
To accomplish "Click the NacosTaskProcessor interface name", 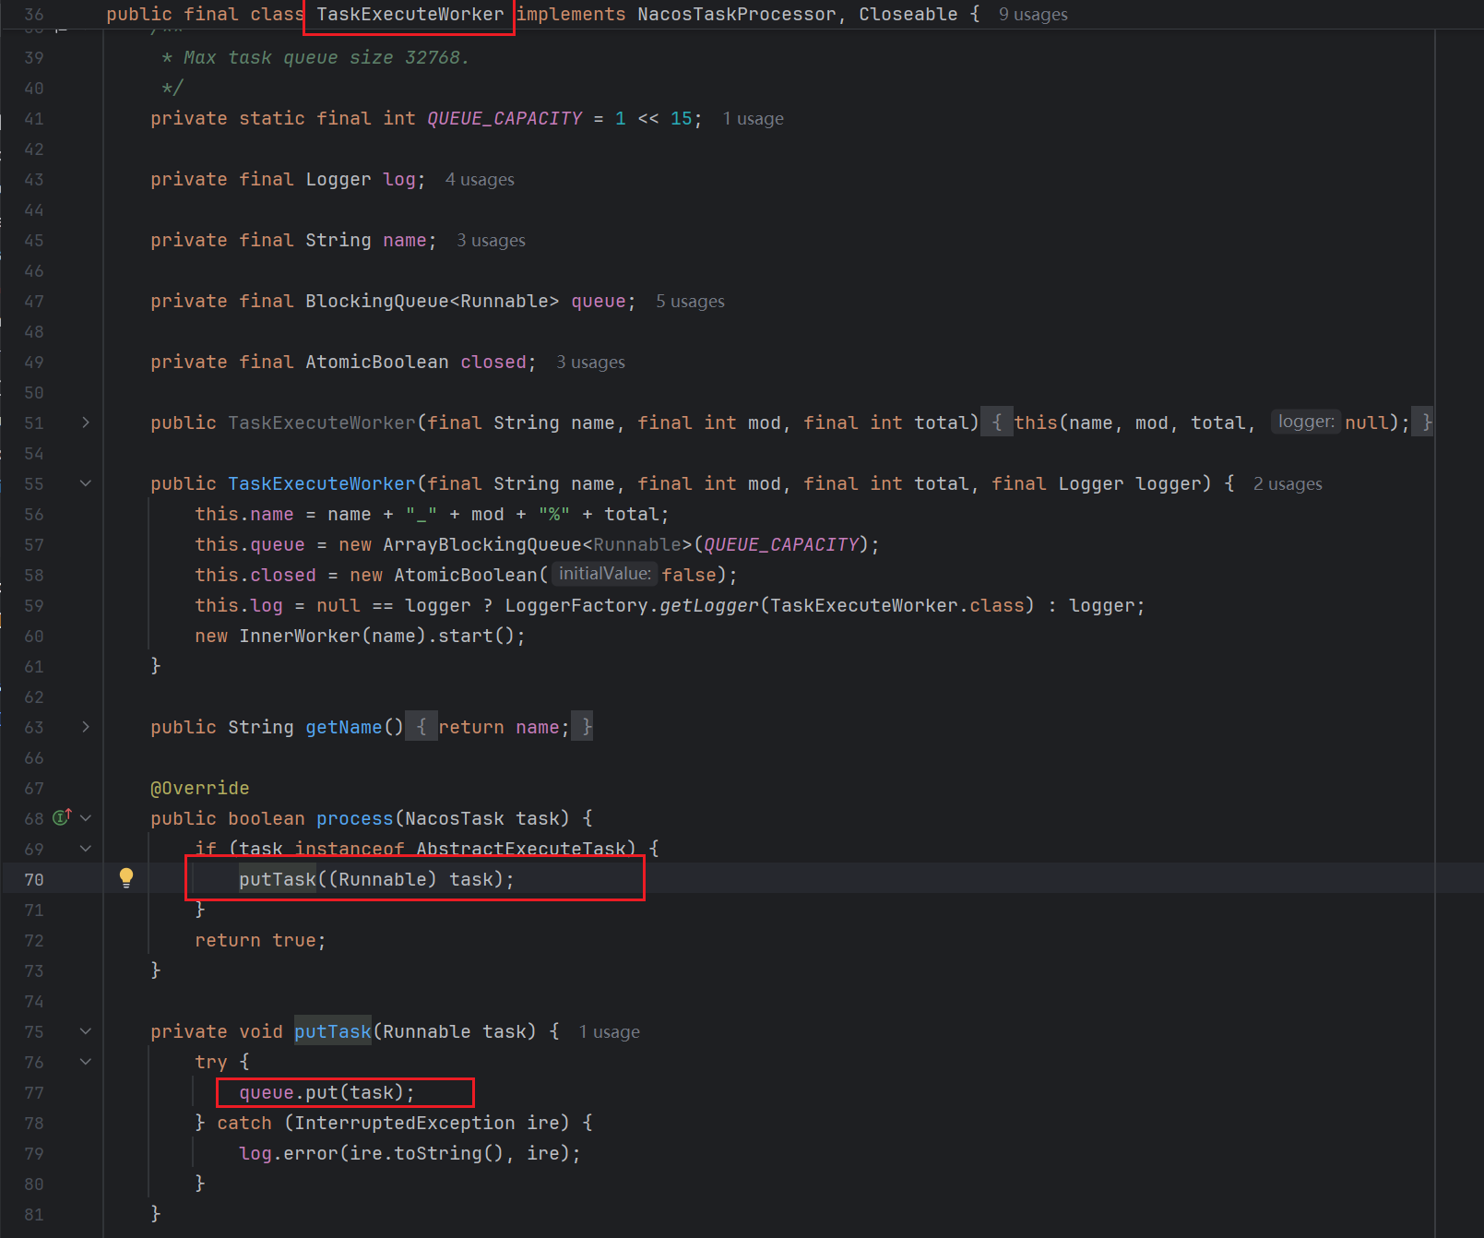I will 736,15.
